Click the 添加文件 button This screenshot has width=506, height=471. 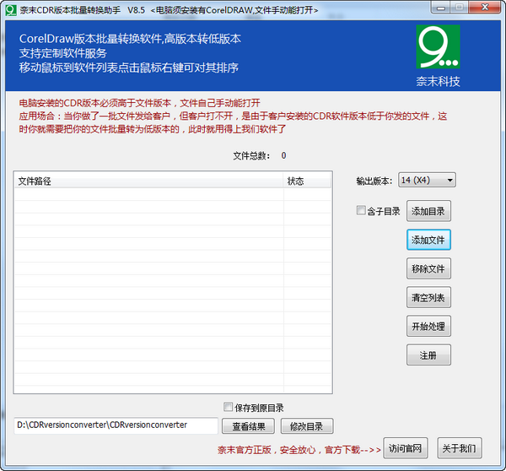428,240
